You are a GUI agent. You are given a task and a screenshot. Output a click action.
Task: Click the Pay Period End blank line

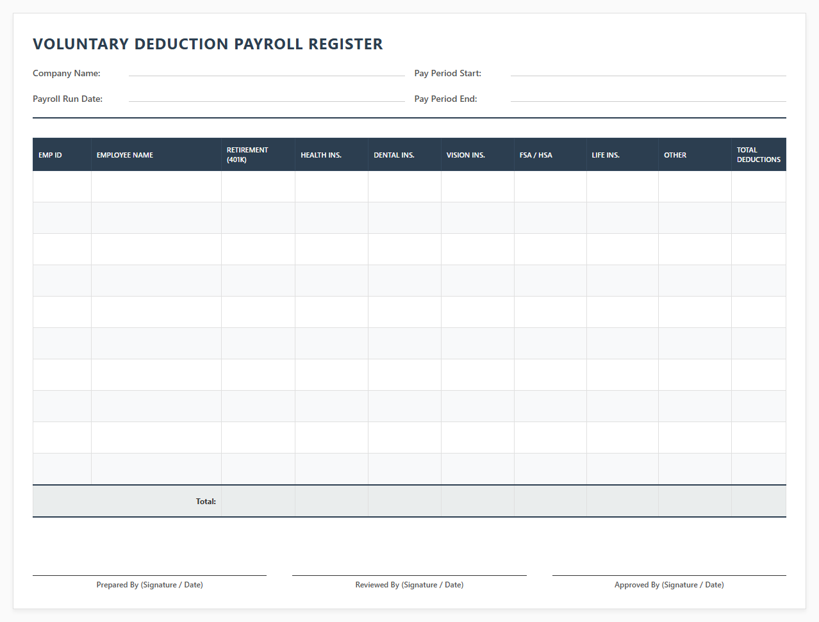coord(649,96)
